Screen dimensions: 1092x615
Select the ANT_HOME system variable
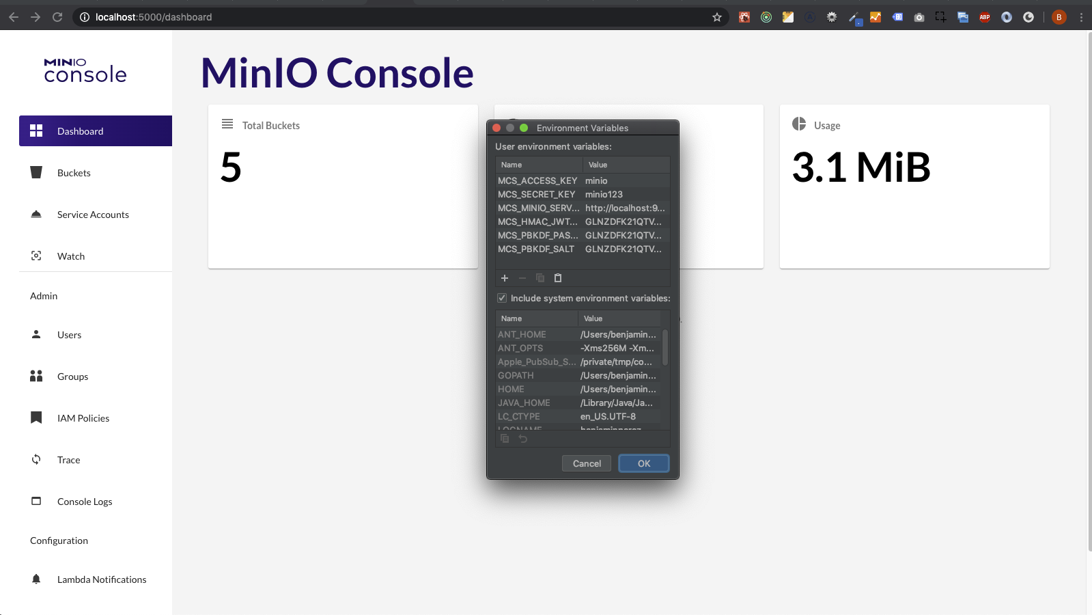(578, 334)
